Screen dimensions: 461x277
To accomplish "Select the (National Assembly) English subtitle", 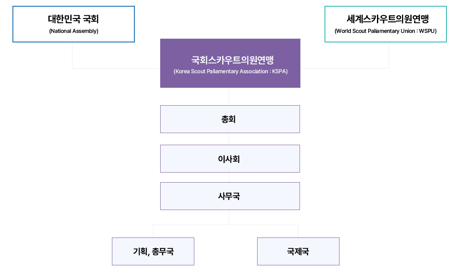I will pyautogui.click(x=74, y=31).
